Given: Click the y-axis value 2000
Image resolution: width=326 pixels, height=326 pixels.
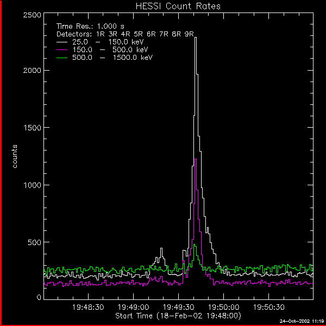Looking at the screenshot, I should [x=32, y=70].
